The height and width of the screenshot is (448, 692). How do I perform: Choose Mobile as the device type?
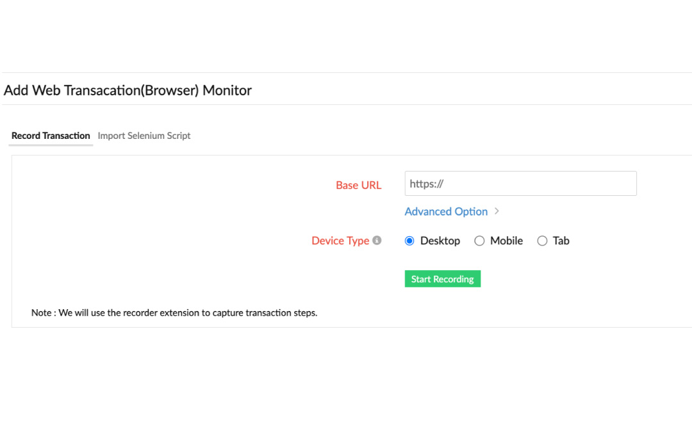click(x=480, y=240)
